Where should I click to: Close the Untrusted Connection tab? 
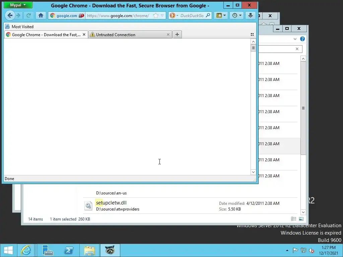(168, 34)
